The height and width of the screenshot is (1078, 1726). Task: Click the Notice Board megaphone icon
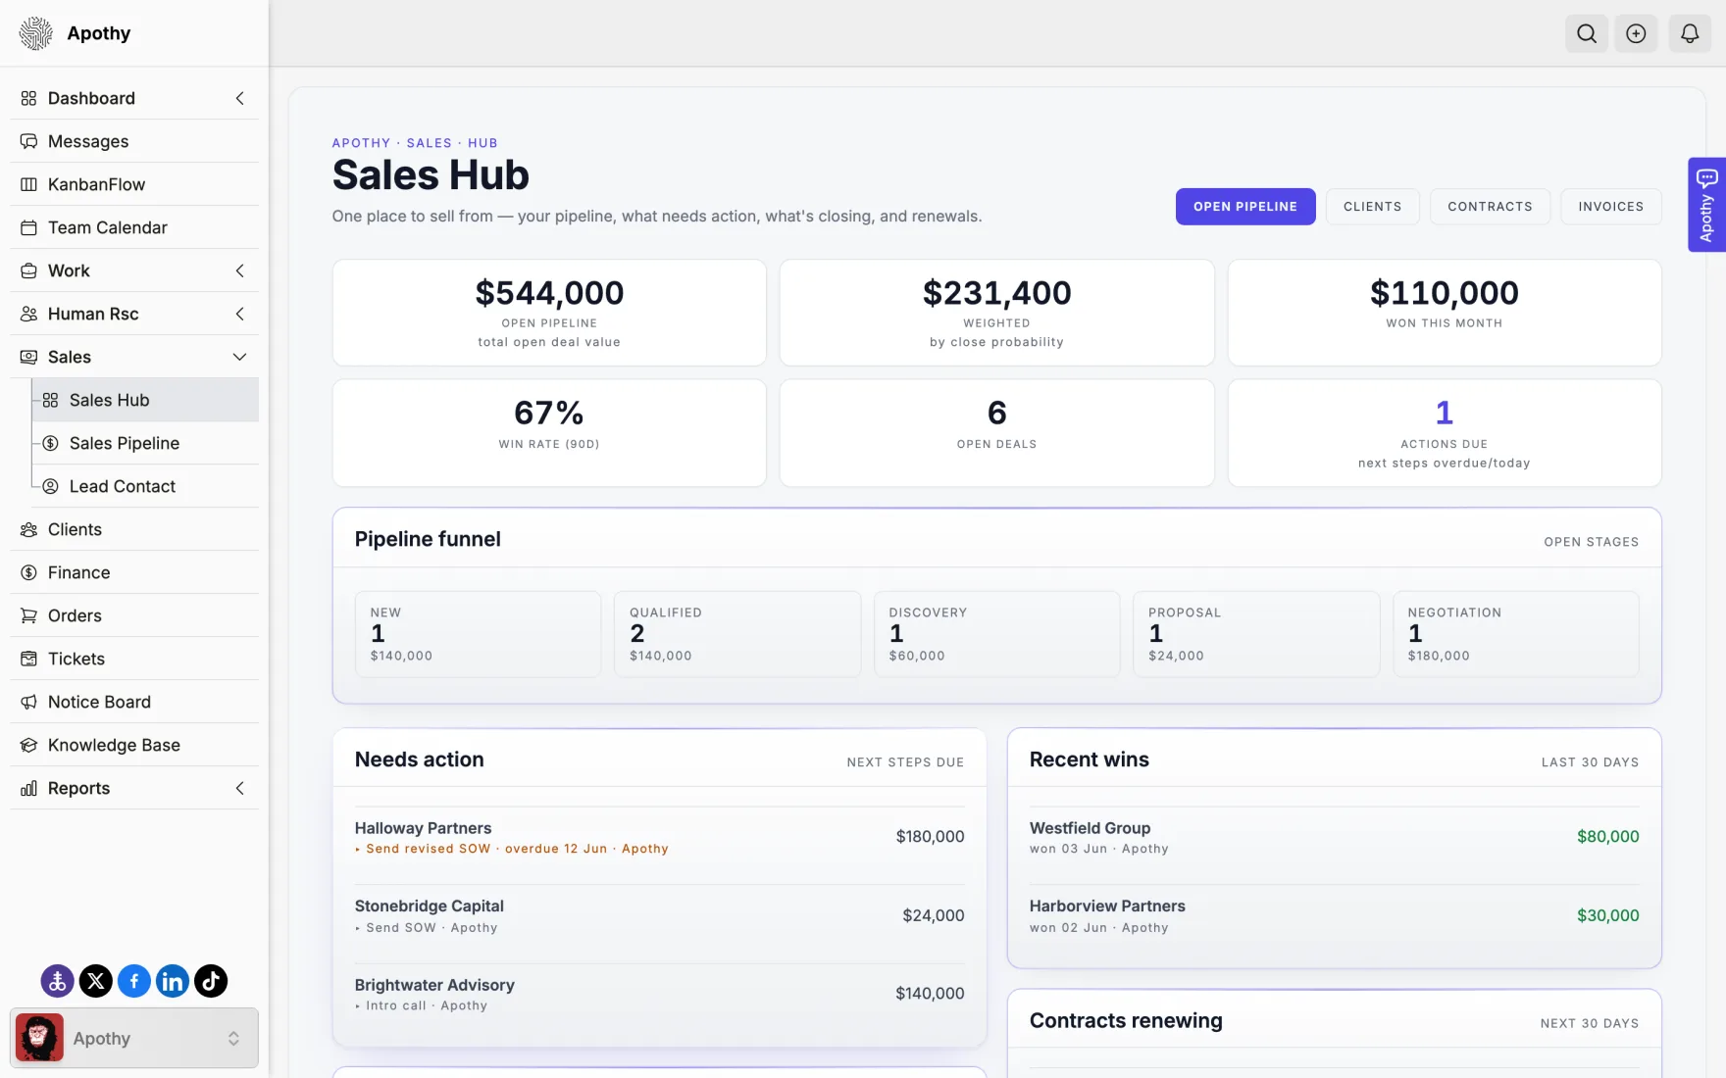[28, 702]
